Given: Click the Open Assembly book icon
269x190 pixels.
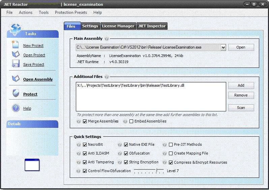Looking at the screenshot, I should point(16,78).
